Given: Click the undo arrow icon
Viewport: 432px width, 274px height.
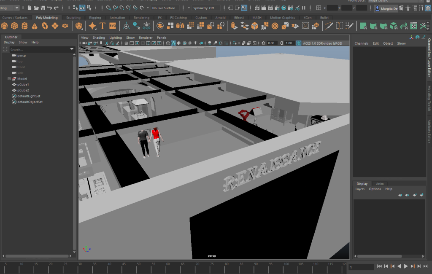Looking at the screenshot, I should point(49,8).
